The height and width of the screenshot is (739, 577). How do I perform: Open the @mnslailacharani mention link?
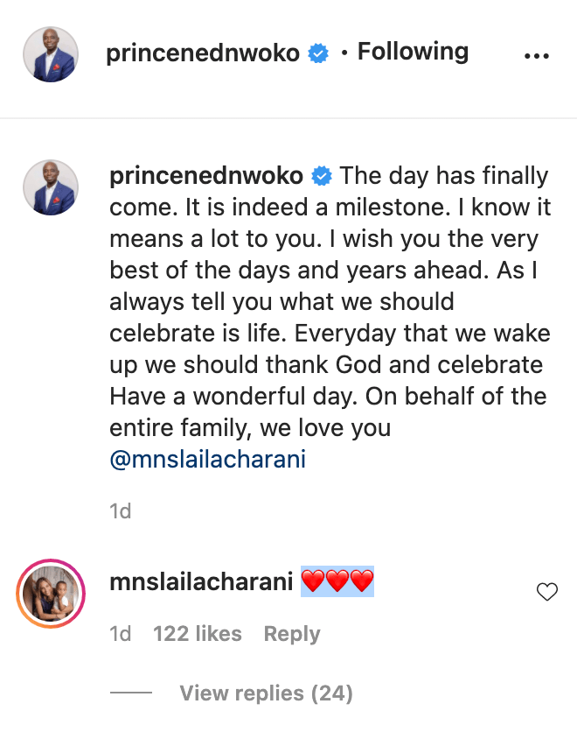pos(207,459)
